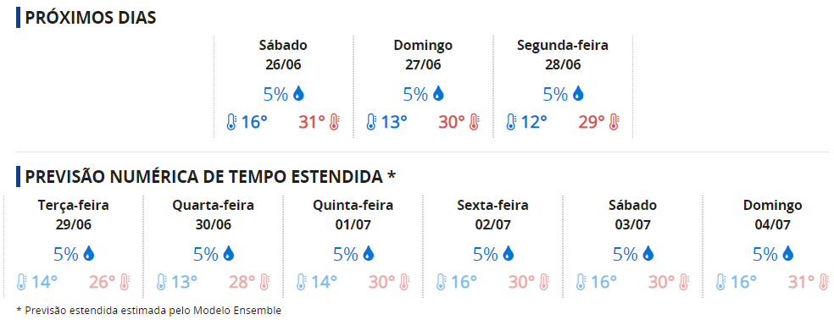Screen dimensions: 834x320
Task: Click the rain drop icon for Segunda-feira 28/06
Action: click(x=578, y=94)
